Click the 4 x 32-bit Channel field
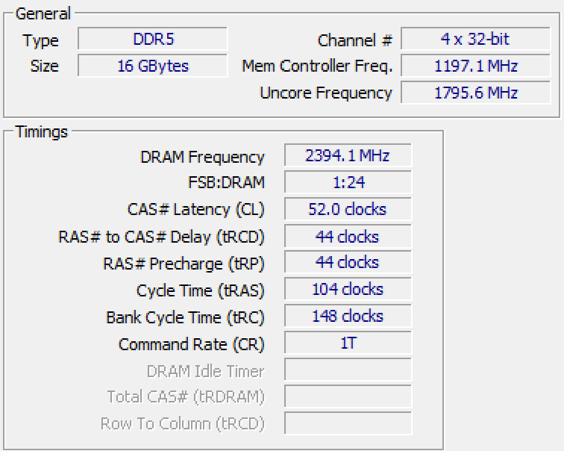 pos(475,39)
